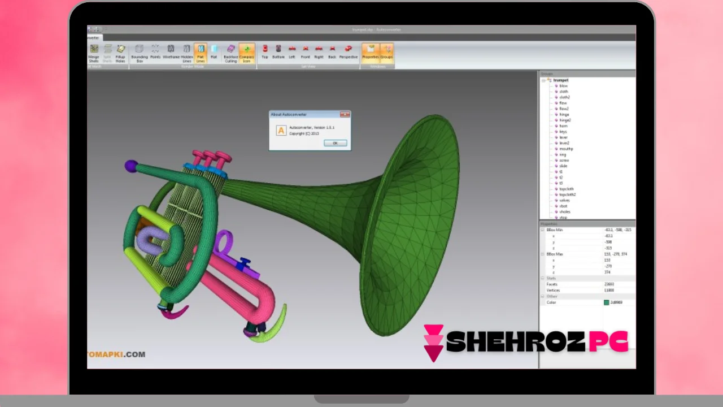Collapse the BBox Min property
The height and width of the screenshot is (407, 723).
coord(543,230)
